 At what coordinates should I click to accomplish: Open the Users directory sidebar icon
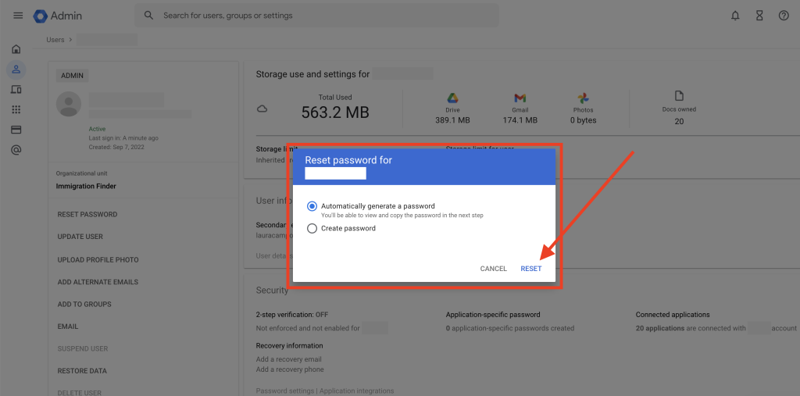(16, 70)
